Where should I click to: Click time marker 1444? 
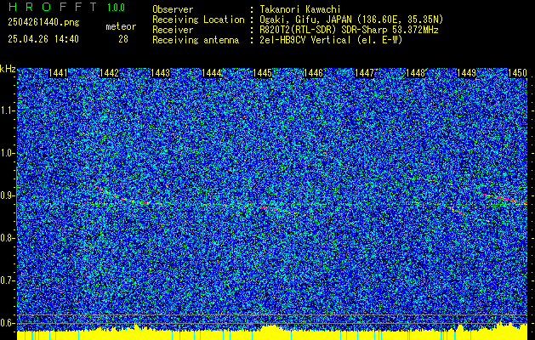coord(212,73)
